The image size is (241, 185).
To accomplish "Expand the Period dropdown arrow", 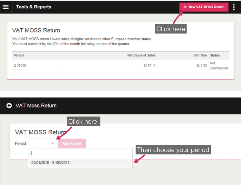I will 53,143.
